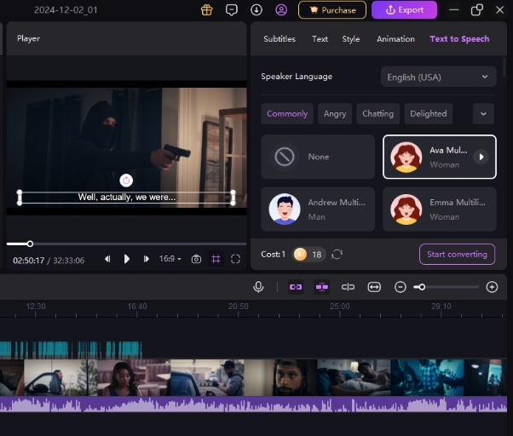
Task: Open the Speaker Language dropdown
Action: click(x=438, y=77)
